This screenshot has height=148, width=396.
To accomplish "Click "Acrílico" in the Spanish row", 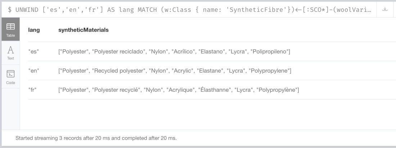I will click(x=183, y=52).
